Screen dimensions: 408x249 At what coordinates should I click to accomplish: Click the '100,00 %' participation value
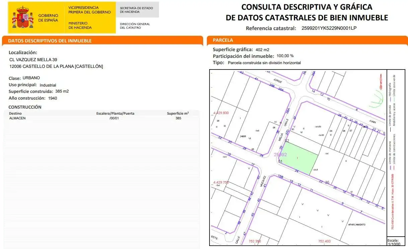click(x=285, y=56)
